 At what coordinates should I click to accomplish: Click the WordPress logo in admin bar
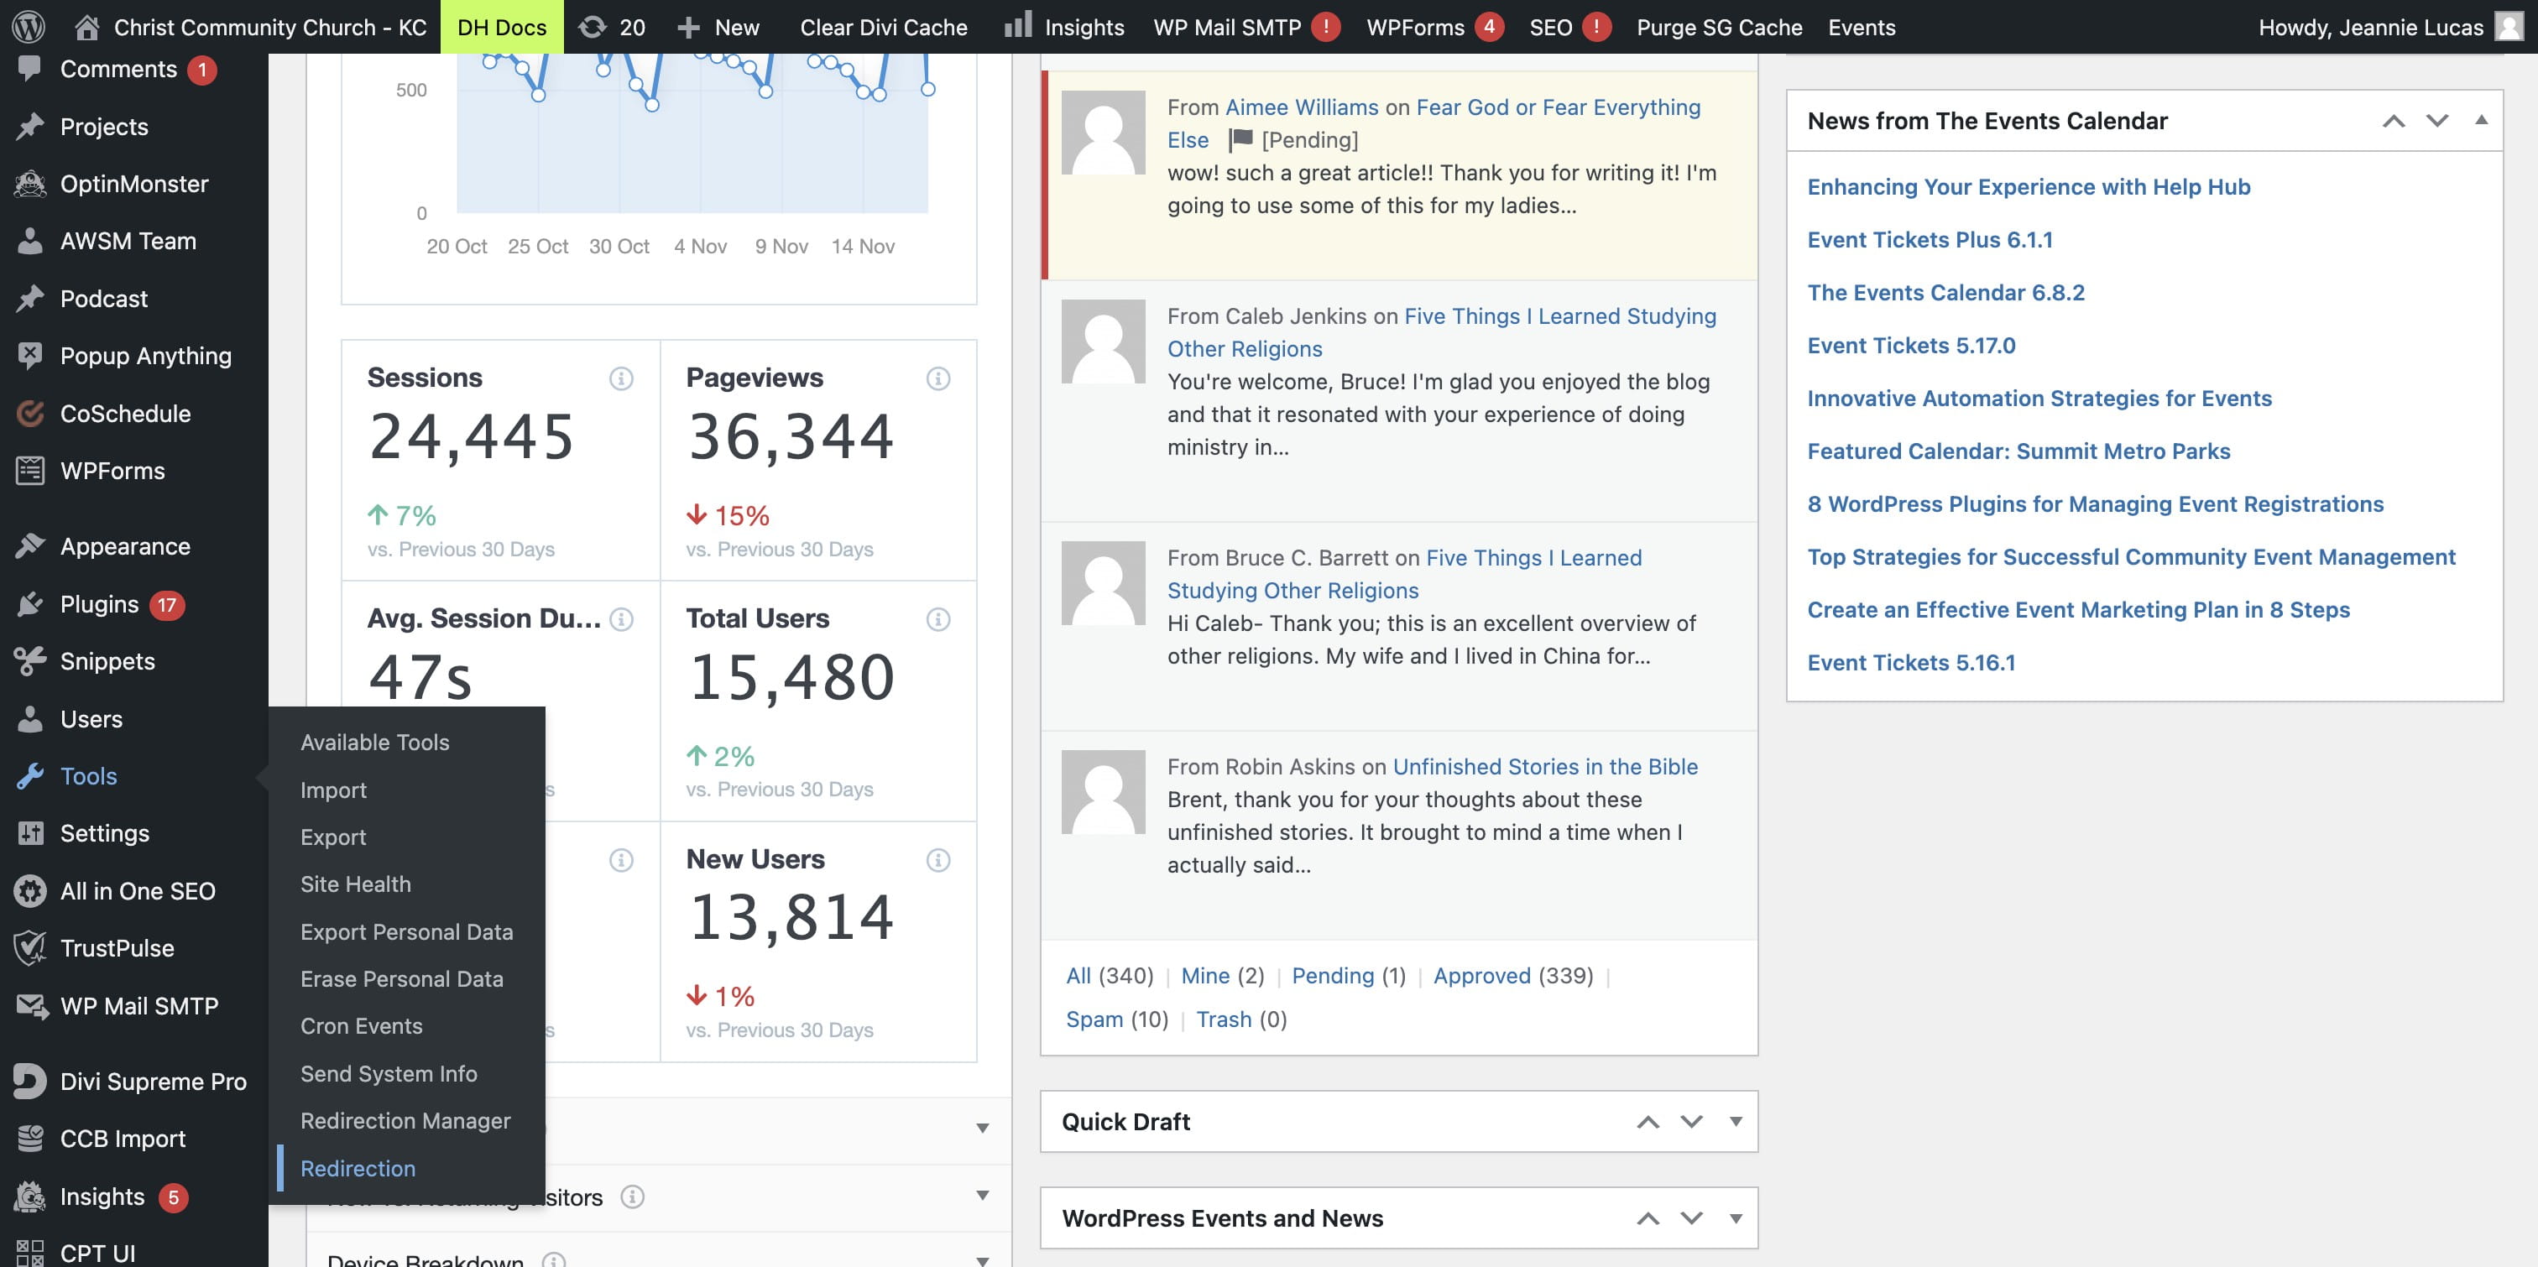click(x=29, y=27)
